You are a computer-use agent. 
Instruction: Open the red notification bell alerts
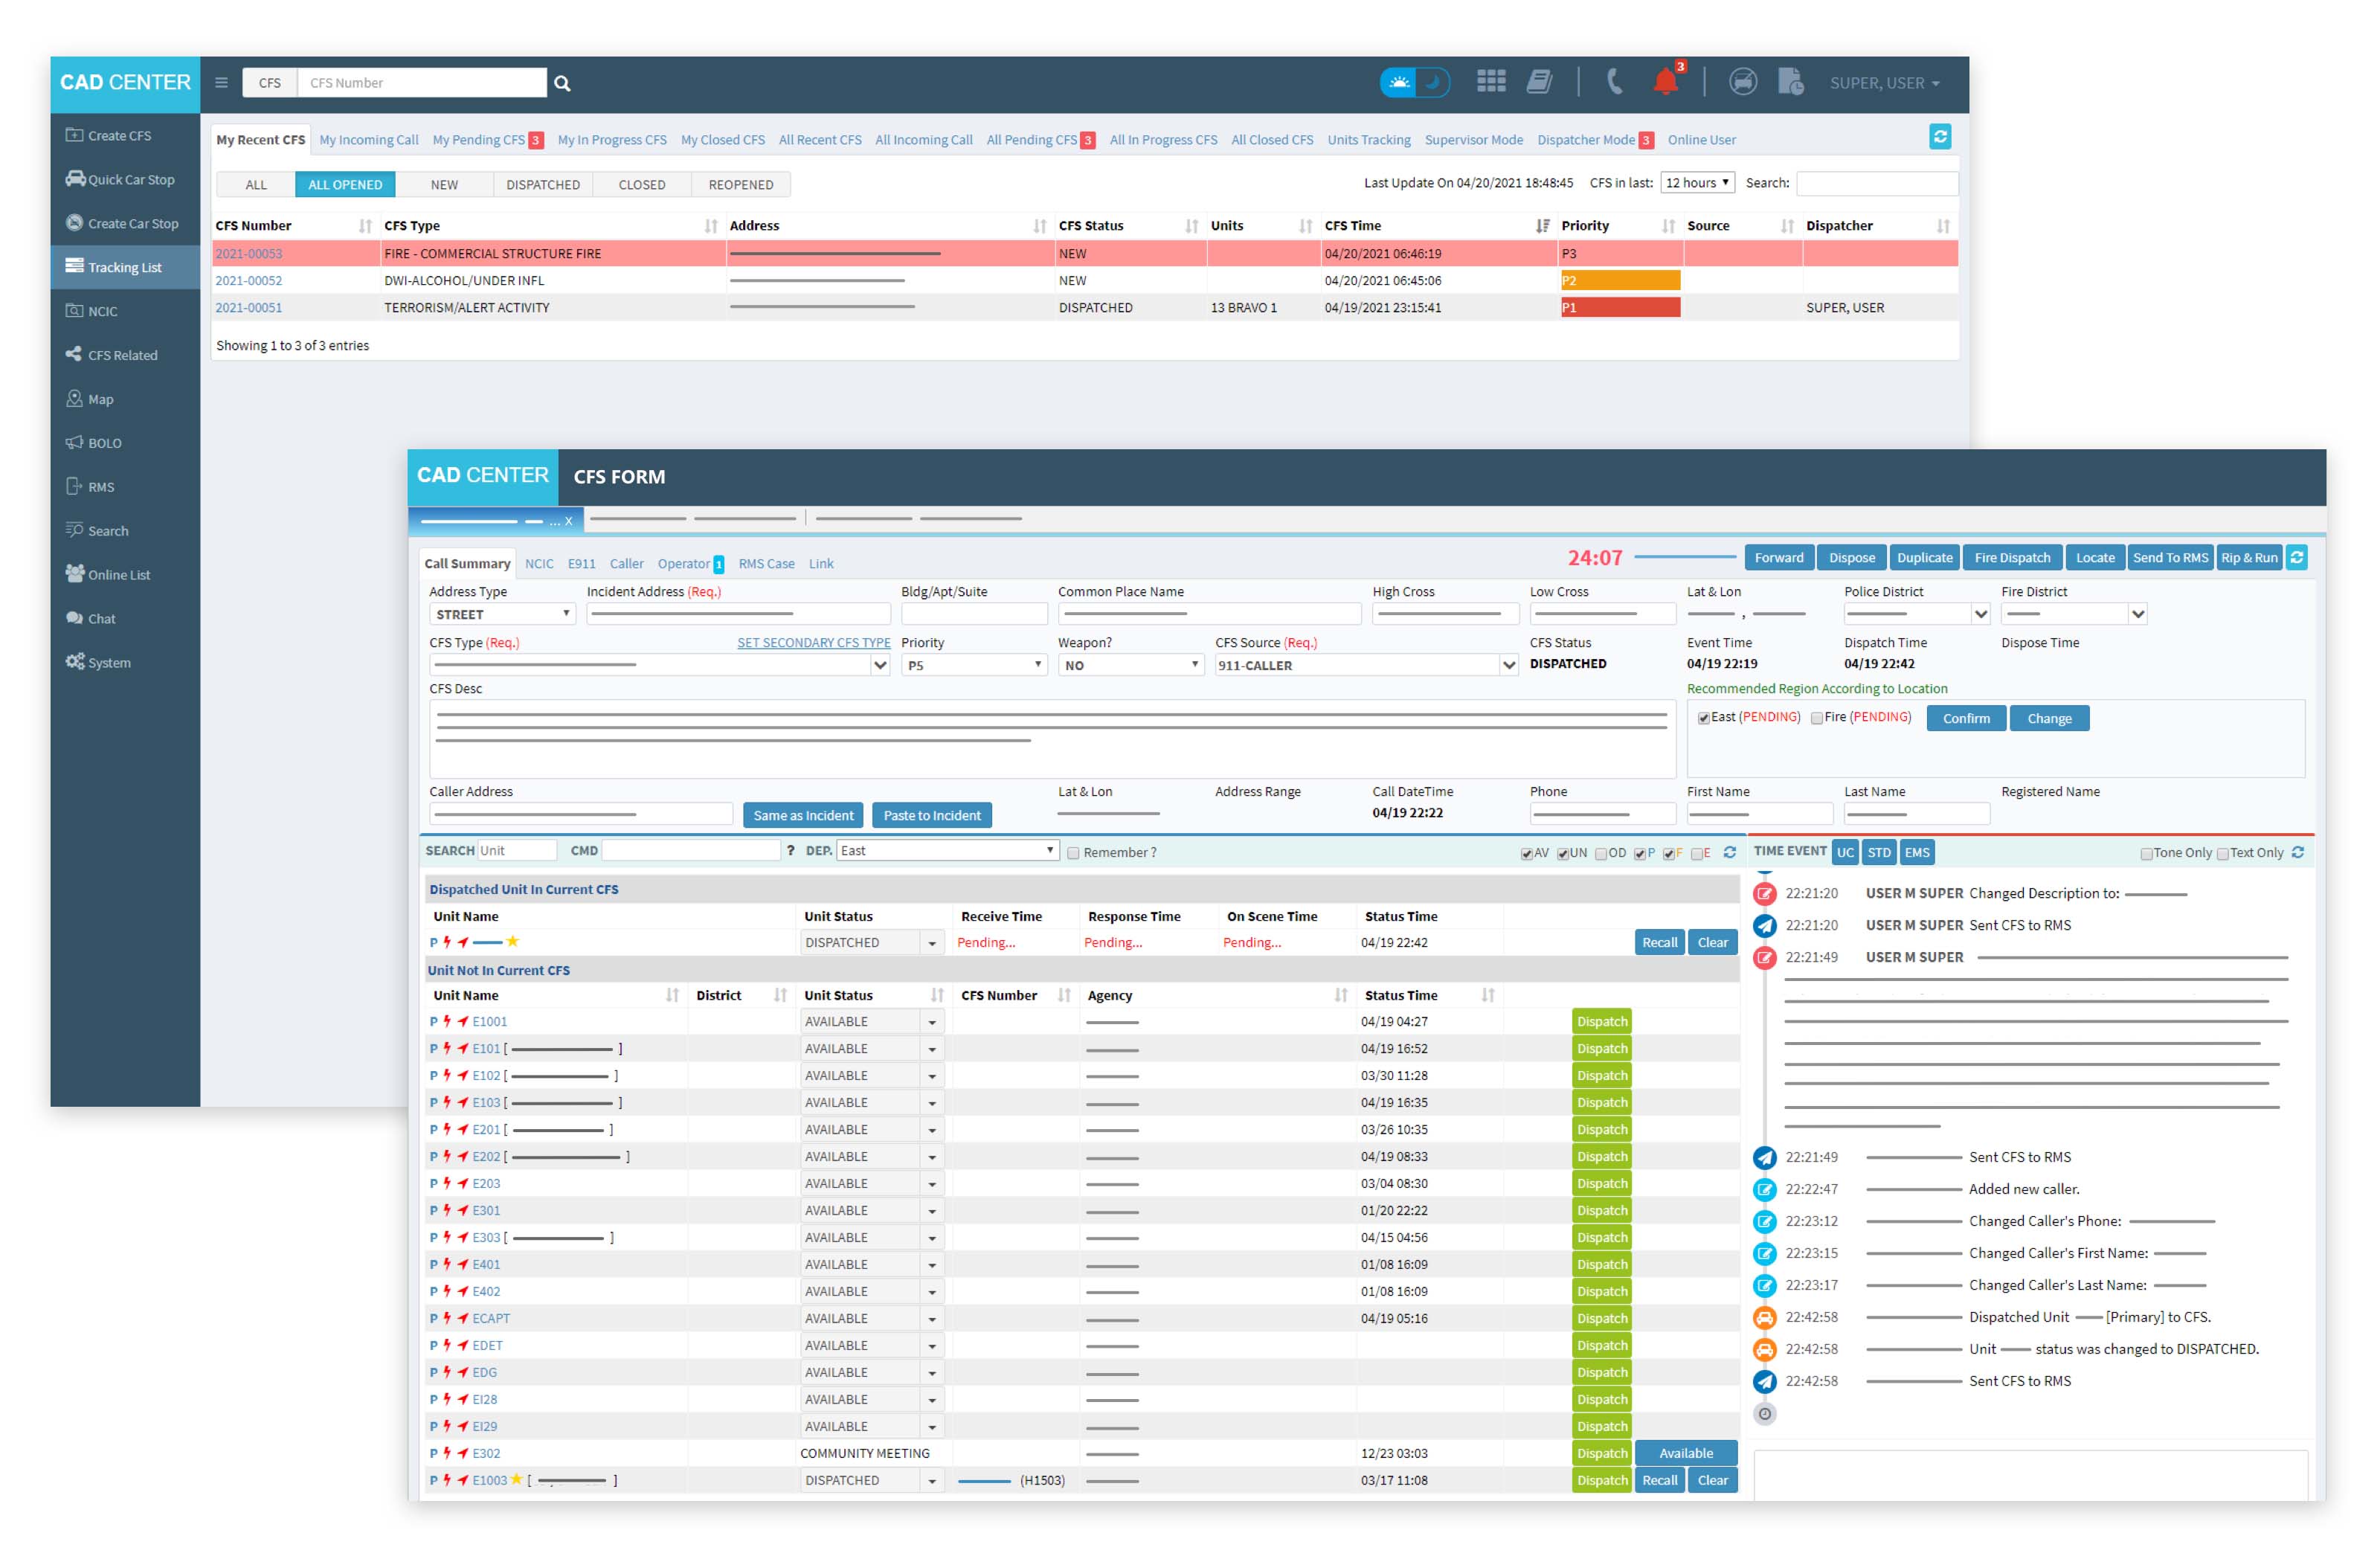point(1665,82)
